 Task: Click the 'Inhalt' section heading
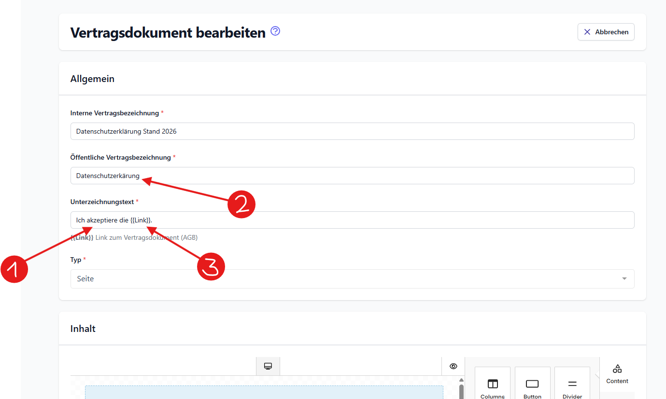(83, 329)
